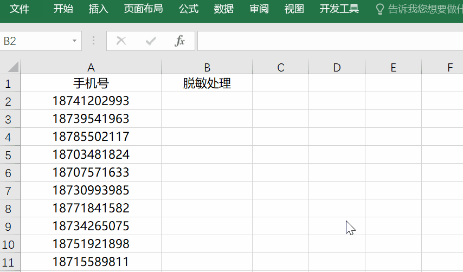The width and height of the screenshot is (463, 272).
Task: Click the Cancel X icon in formula bar
Action: click(121, 41)
